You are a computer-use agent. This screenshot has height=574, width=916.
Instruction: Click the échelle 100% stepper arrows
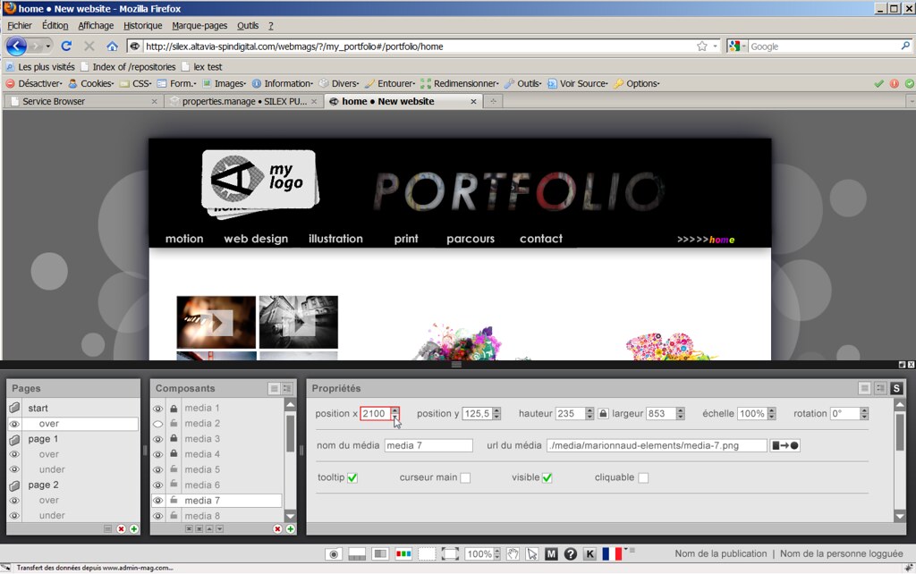click(771, 414)
